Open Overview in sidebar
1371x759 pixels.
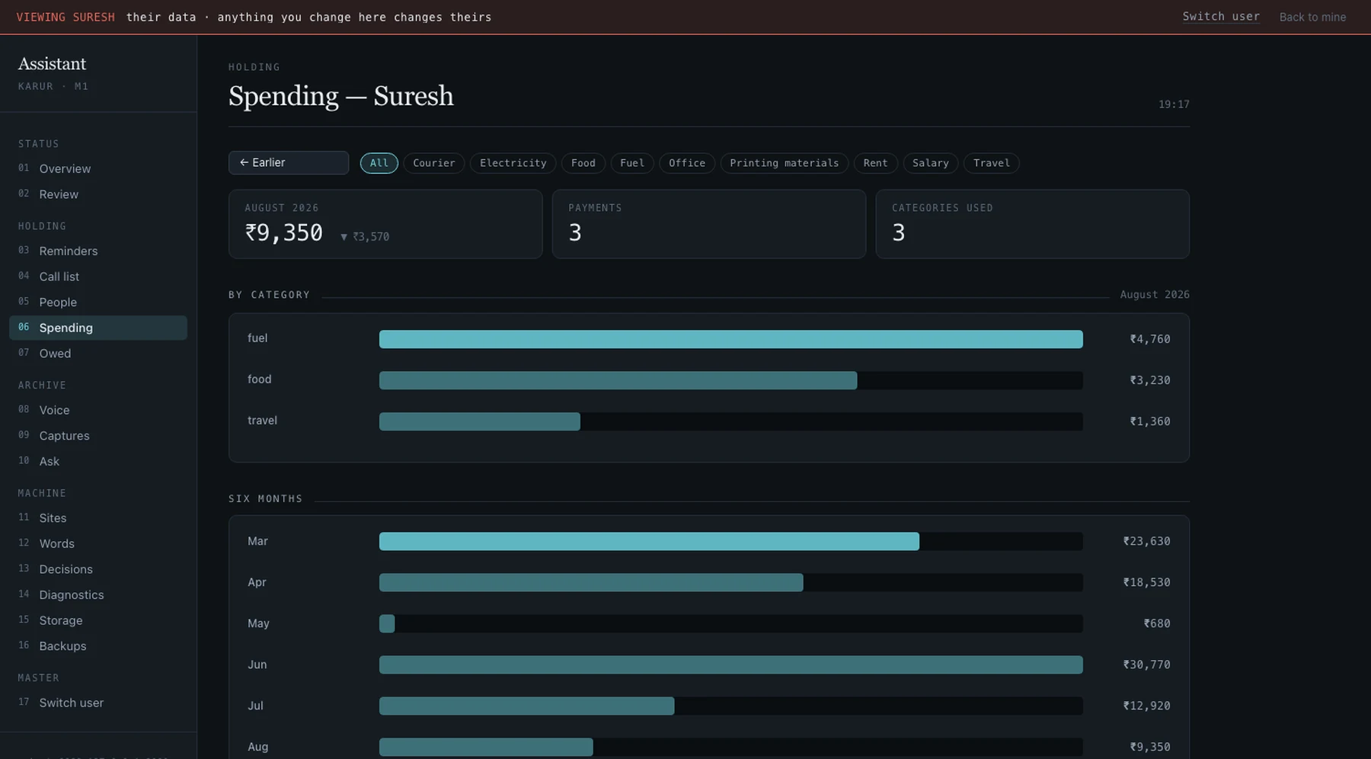coord(98,168)
